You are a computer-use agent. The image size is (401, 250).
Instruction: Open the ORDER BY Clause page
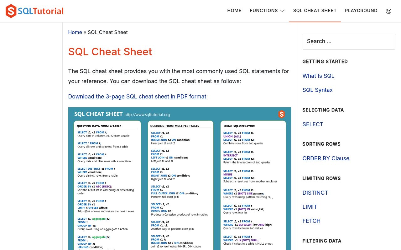(x=326, y=158)
